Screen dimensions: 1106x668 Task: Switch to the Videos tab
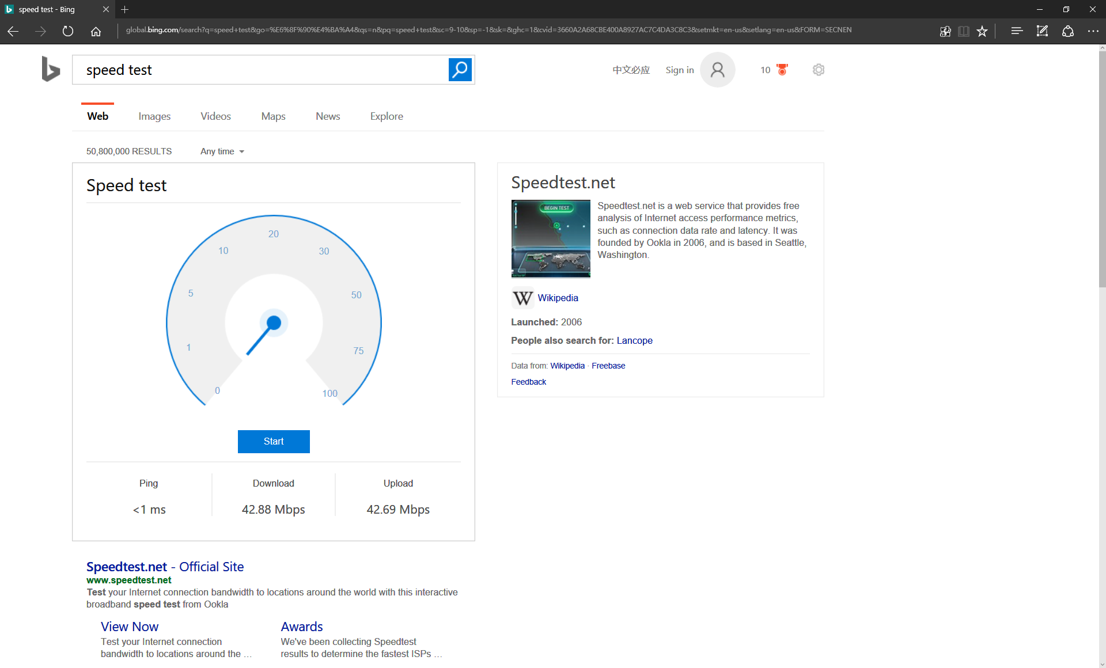tap(215, 116)
